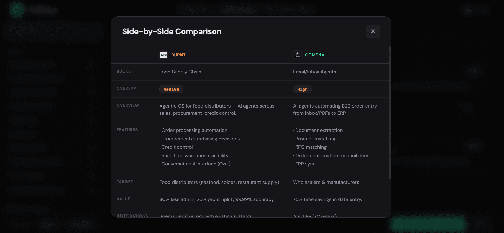
Task: Select the Order confirmation reconciliation feature
Action: (331, 156)
